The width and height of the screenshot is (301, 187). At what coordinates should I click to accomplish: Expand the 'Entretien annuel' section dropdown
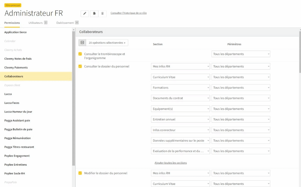click(x=180, y=119)
